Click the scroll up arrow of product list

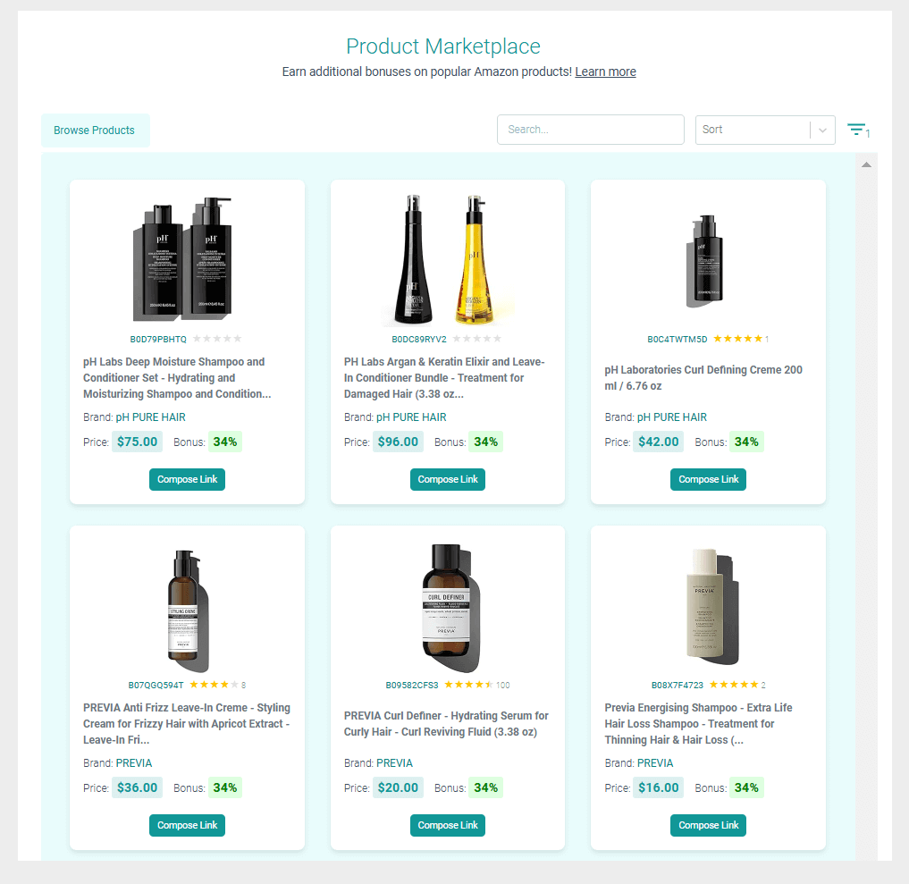(866, 164)
